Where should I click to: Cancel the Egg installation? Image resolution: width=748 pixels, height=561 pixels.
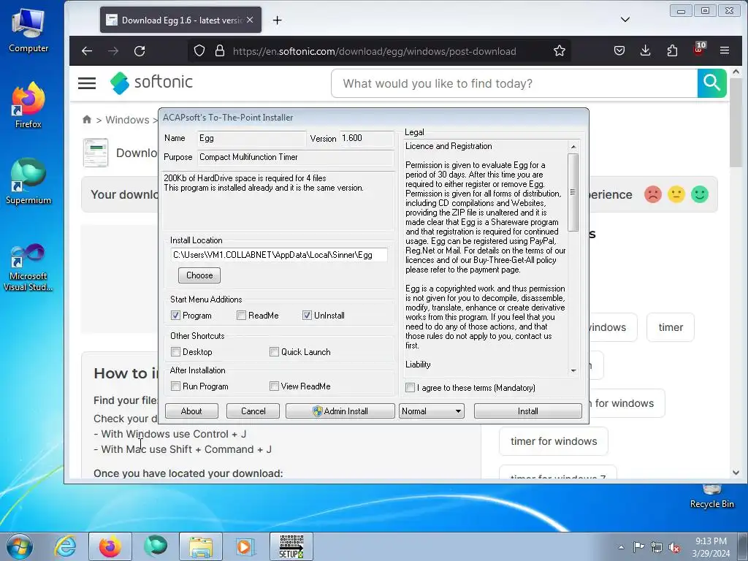coord(253,411)
